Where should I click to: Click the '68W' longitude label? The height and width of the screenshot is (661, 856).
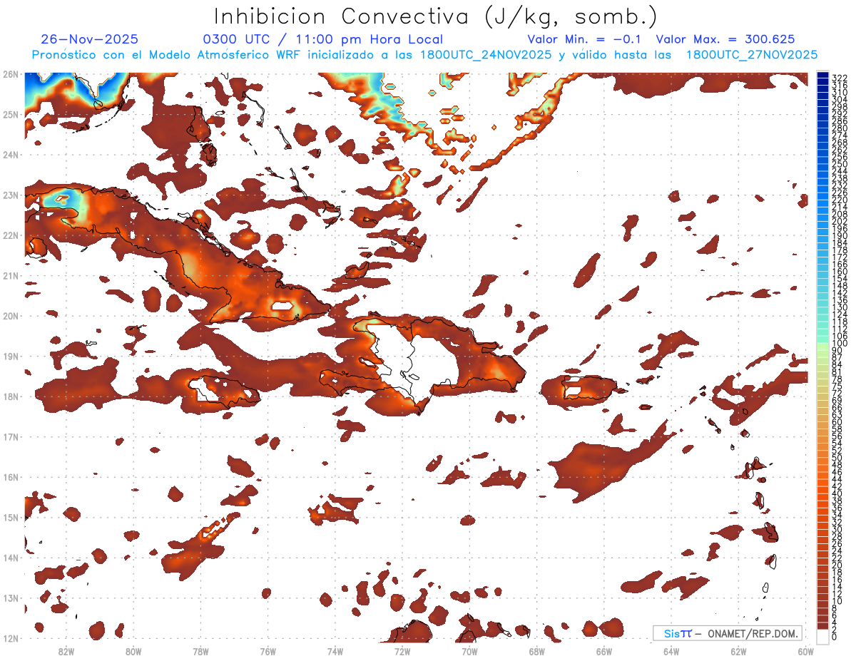[x=536, y=651]
